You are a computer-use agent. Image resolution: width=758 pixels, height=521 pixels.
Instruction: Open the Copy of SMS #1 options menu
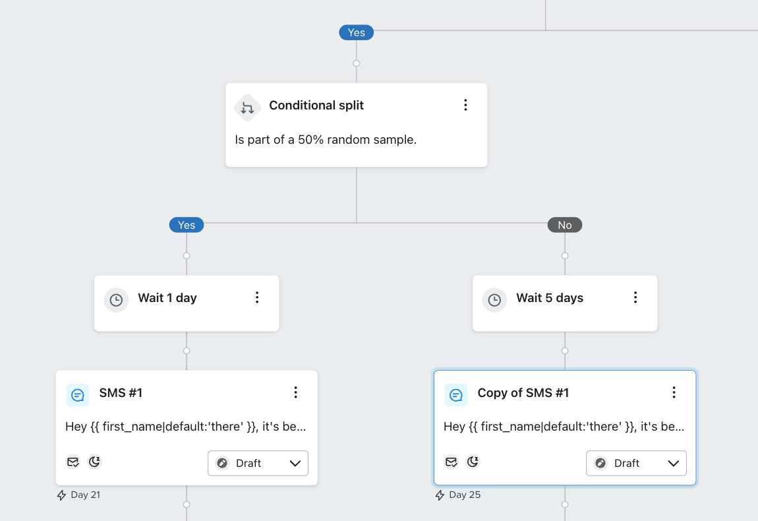pyautogui.click(x=674, y=392)
